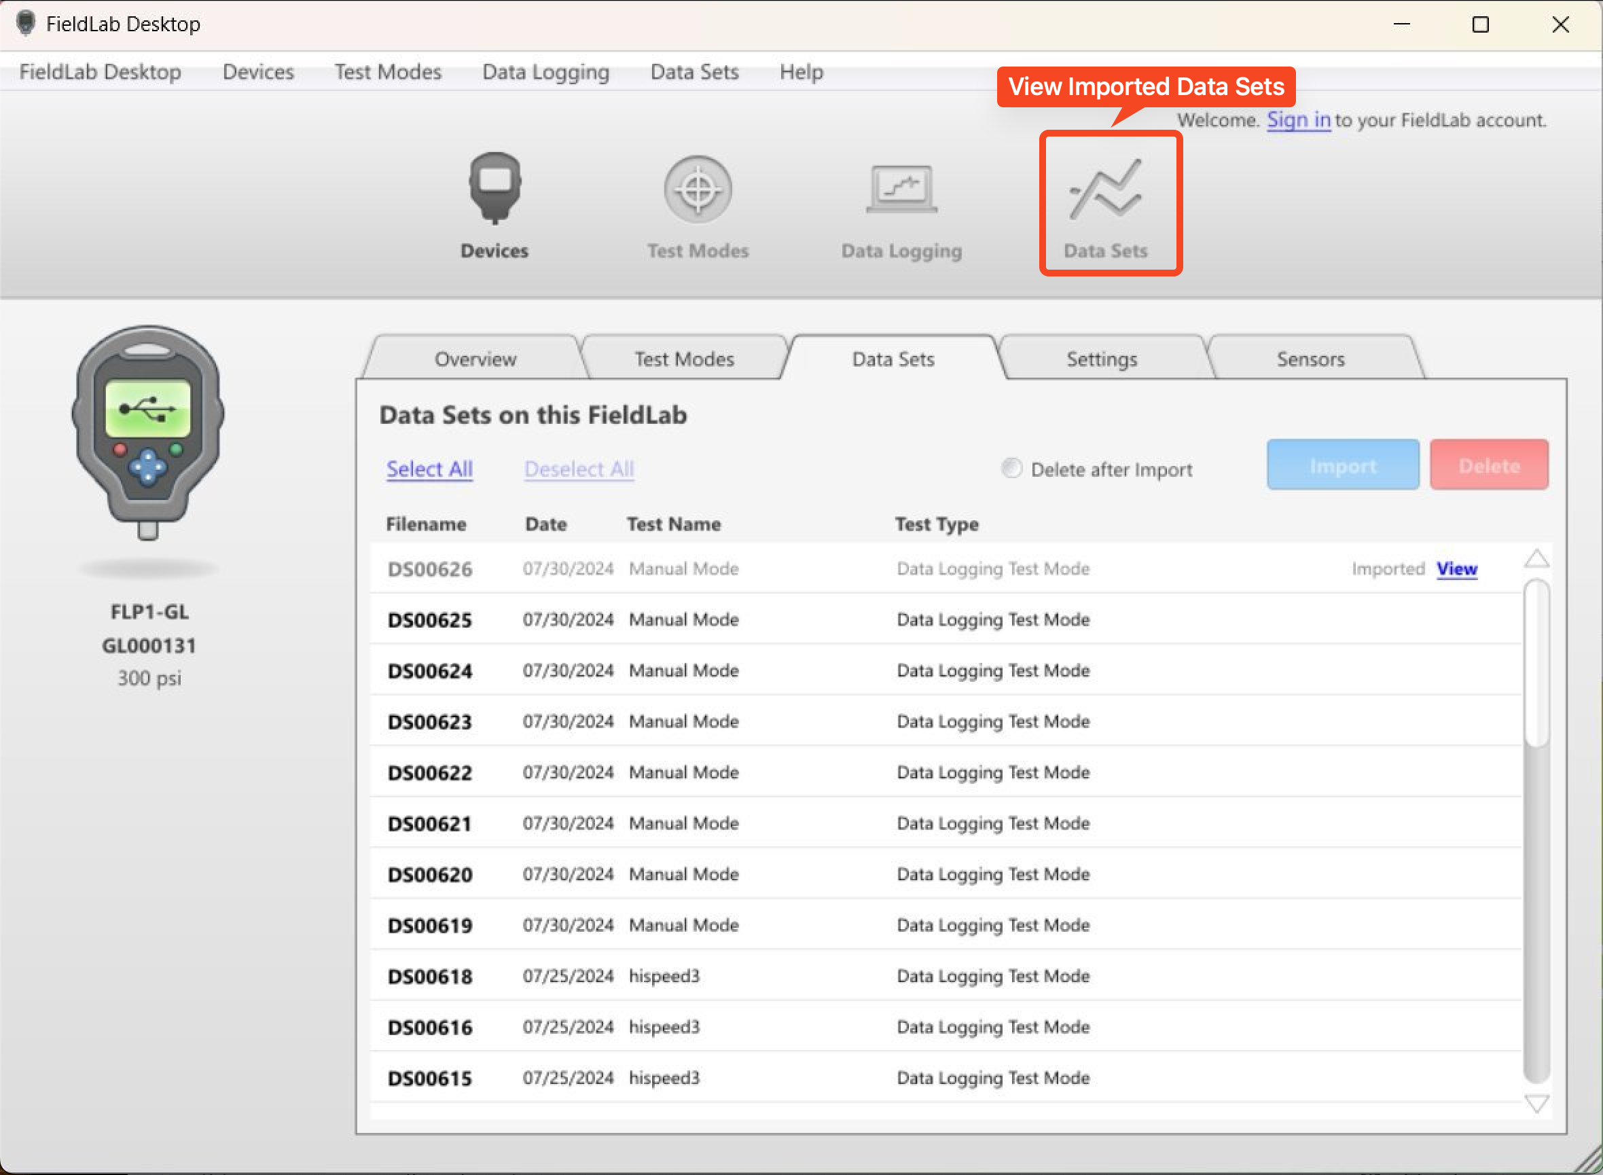Open the Data Sets menu in menu bar
The height and width of the screenshot is (1175, 1603).
(x=695, y=72)
